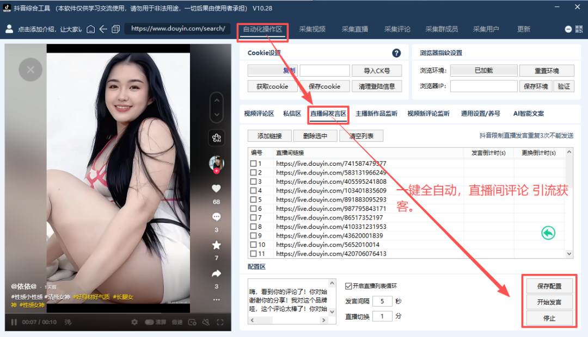
Task: Open video player settings gear
Action: tap(134, 322)
